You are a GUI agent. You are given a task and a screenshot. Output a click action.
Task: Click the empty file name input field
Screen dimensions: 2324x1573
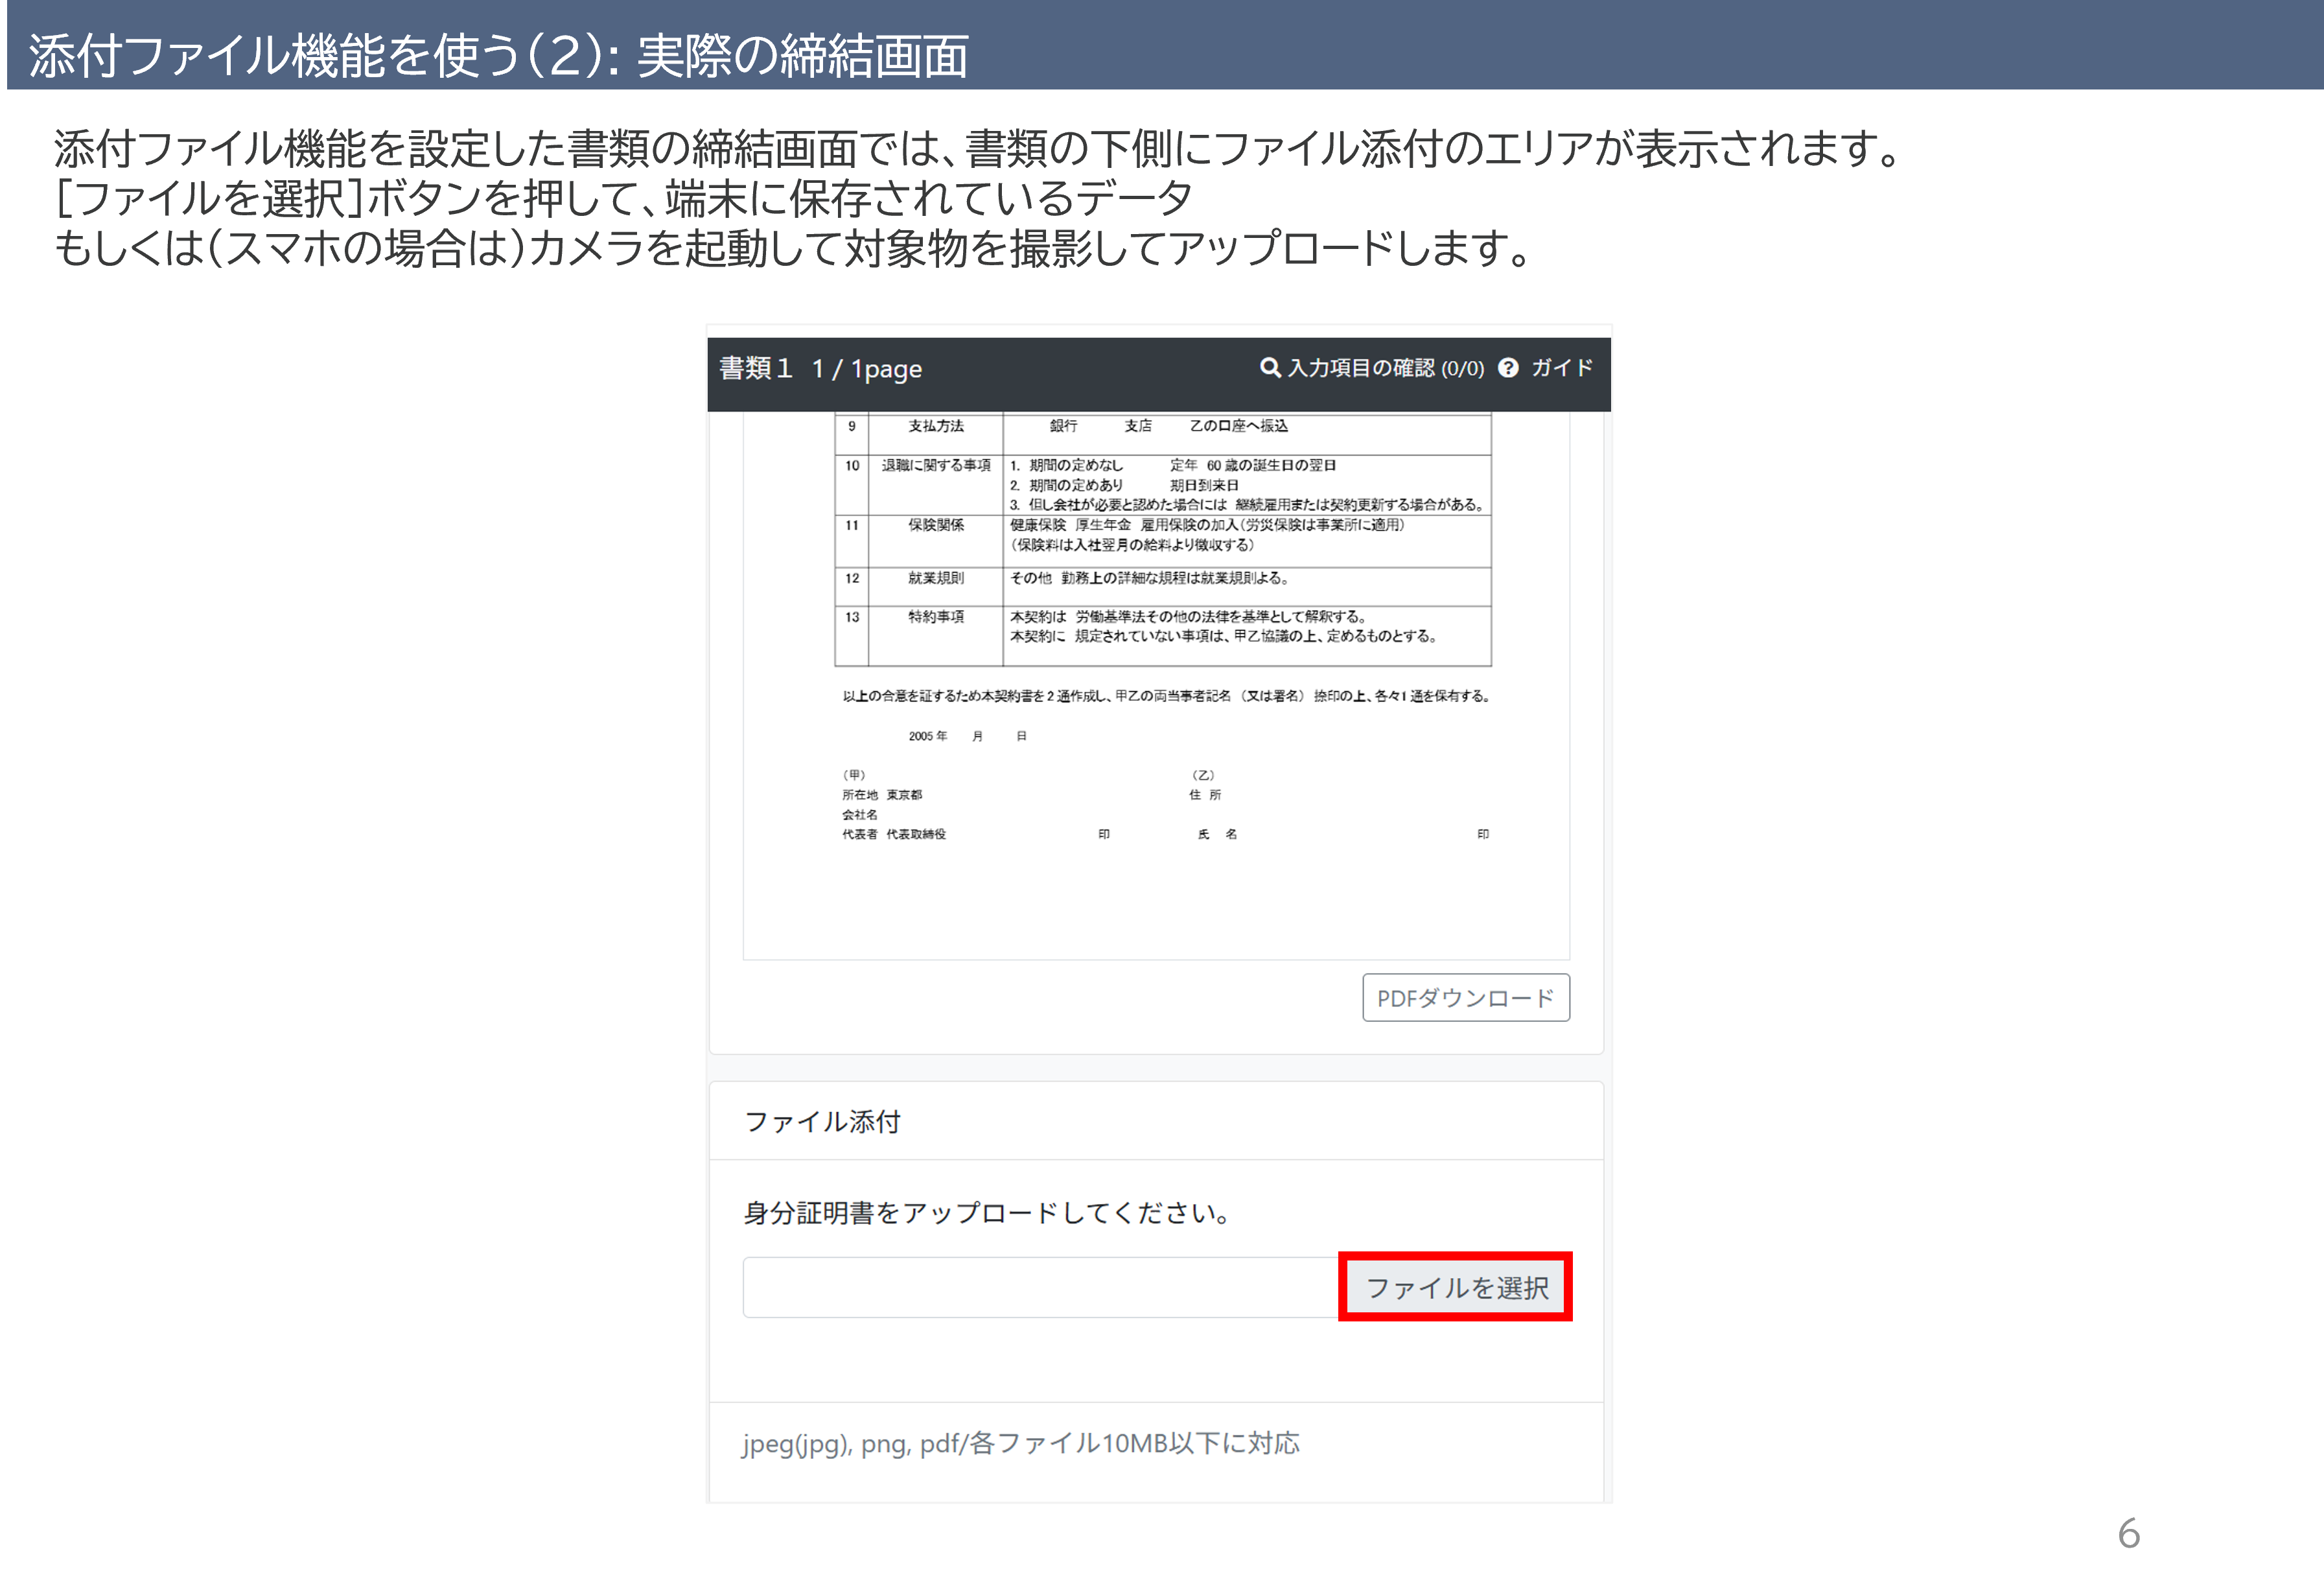click(1040, 1287)
